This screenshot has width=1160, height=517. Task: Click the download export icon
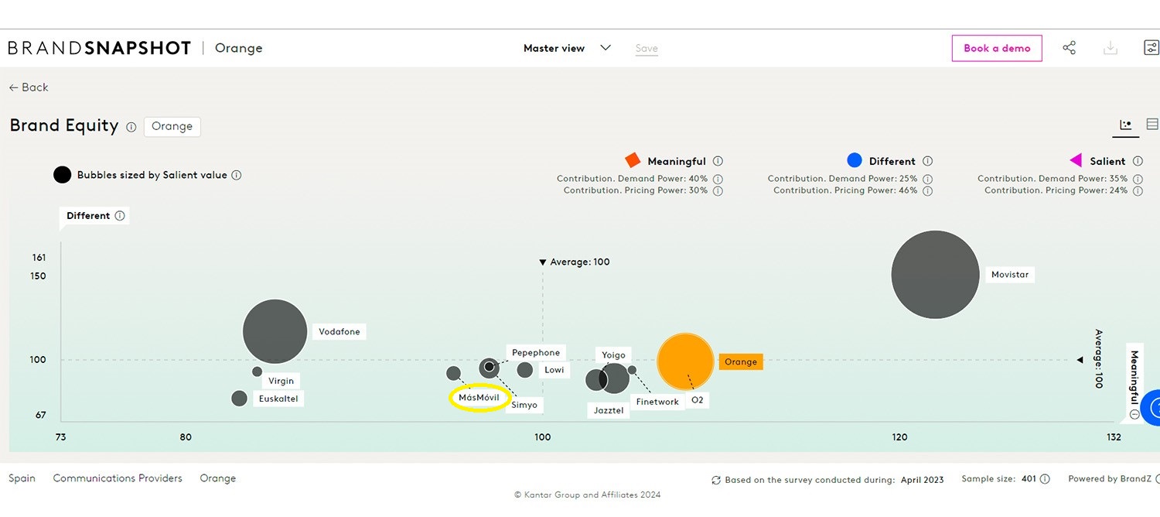coord(1111,47)
